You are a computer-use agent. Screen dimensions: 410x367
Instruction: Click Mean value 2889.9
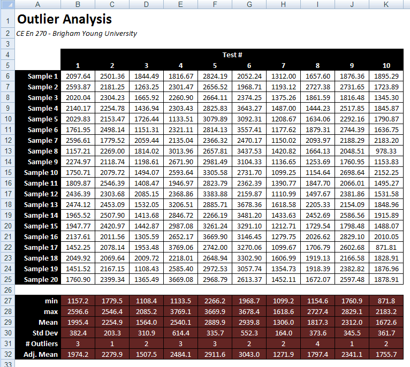tap(215, 322)
